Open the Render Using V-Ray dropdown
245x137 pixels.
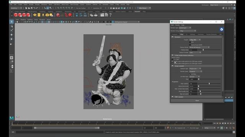(x=188, y=31)
